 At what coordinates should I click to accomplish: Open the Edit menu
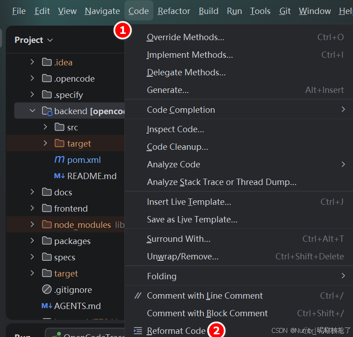(42, 11)
